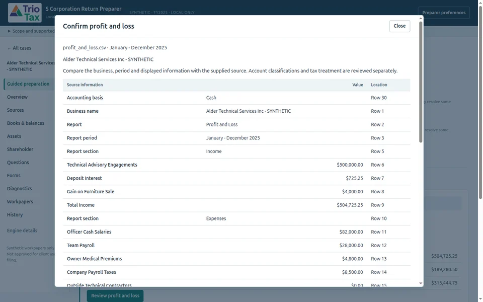This screenshot has height=302, width=483.
Task: Click the page's outer scrollbar thumb
Action: (480, 102)
